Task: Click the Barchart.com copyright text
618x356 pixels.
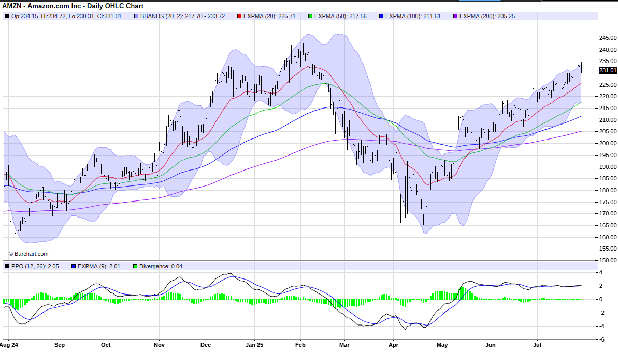Action: (x=28, y=254)
